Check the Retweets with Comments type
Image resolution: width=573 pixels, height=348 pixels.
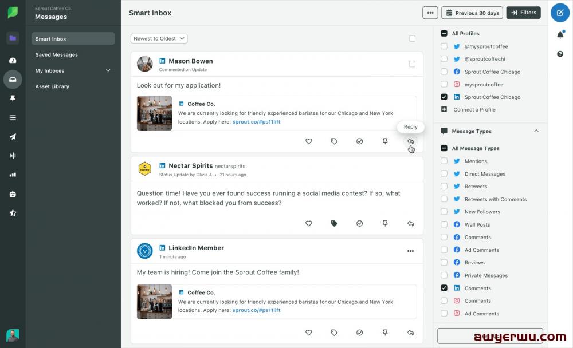click(x=444, y=199)
